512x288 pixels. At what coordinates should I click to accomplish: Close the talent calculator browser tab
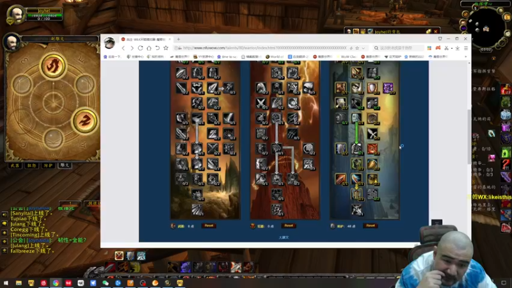[x=170, y=39]
